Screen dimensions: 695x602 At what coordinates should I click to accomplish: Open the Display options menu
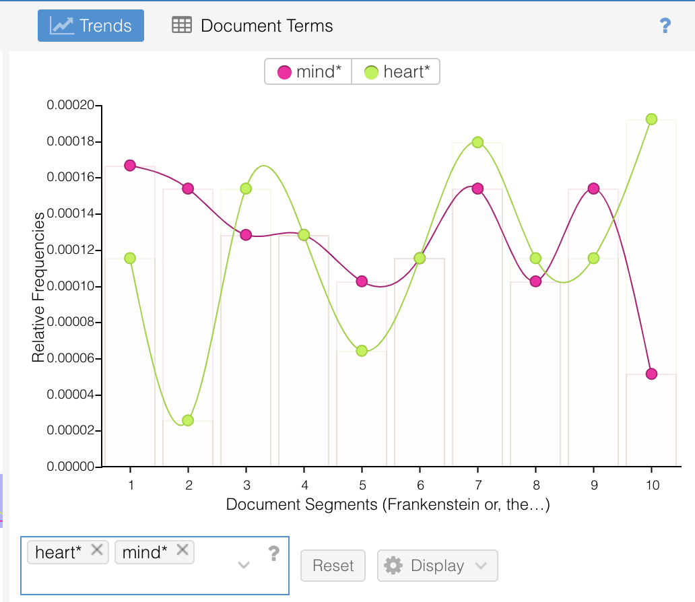[x=437, y=566]
